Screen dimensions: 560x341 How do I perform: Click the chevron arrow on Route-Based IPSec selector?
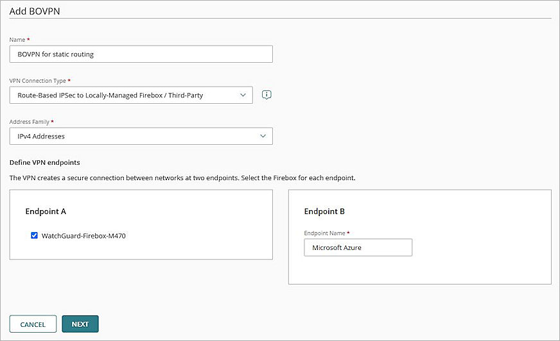pyautogui.click(x=242, y=95)
